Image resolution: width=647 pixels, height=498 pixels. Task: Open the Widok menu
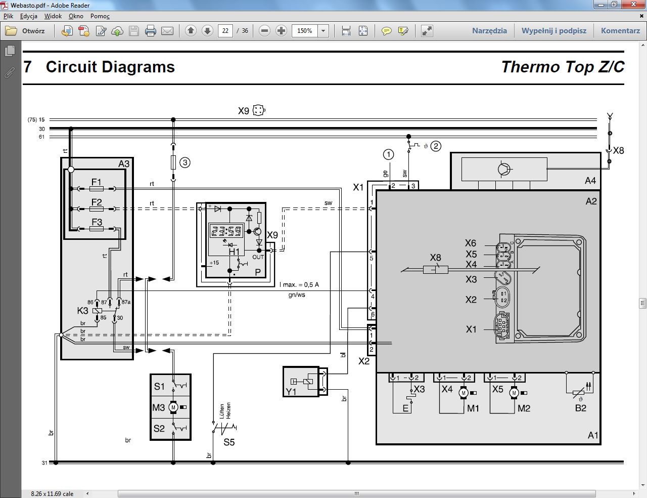(53, 16)
